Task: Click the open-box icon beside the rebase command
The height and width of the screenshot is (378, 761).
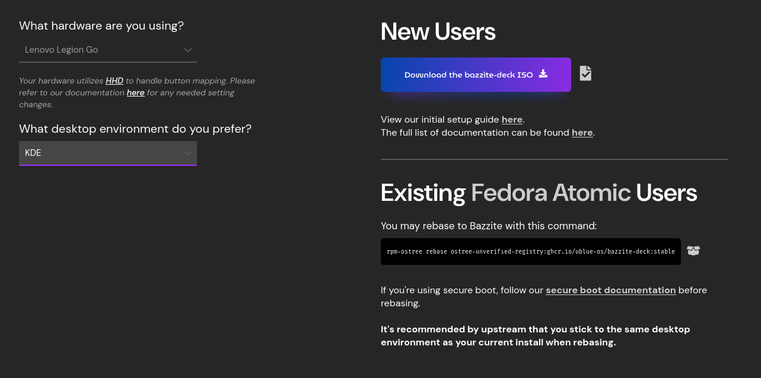Action: [693, 251]
